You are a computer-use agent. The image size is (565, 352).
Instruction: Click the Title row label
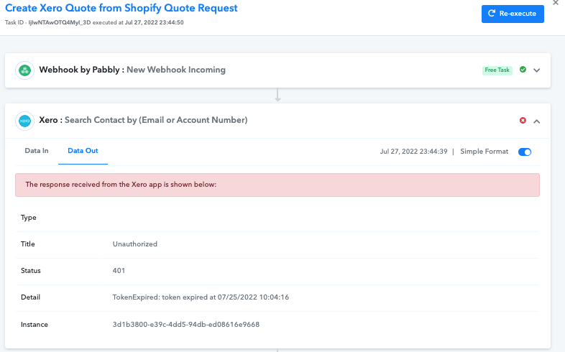pos(28,244)
